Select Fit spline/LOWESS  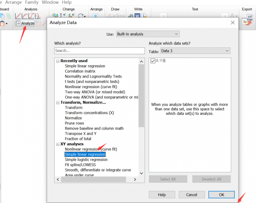pyautogui.click(x=80, y=165)
